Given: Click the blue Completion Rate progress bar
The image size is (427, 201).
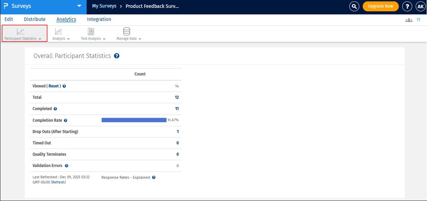Looking at the screenshot, I should [x=134, y=120].
